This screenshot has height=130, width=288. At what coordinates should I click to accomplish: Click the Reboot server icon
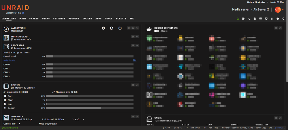pos(112,28)
